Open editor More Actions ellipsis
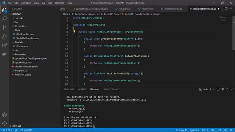Screen dimensions: 235x132 coord(231,9)
